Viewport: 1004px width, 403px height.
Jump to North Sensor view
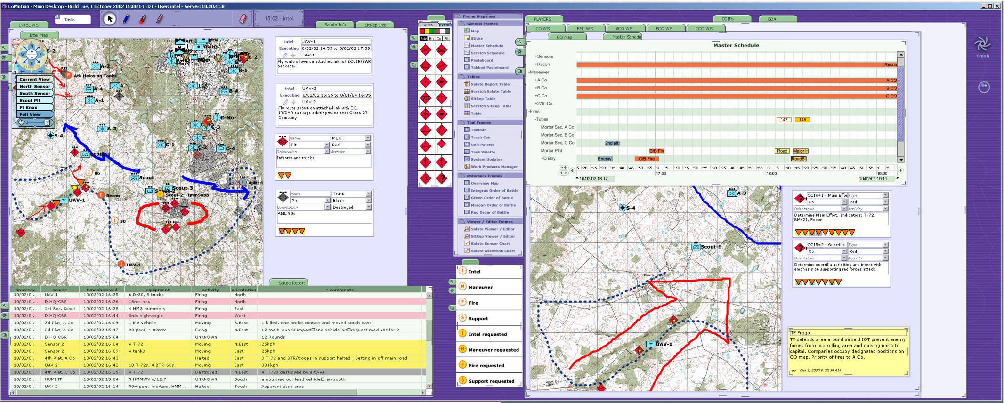(x=35, y=87)
